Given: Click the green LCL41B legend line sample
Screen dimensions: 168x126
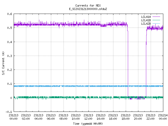Looking at the screenshot, I should (x=156, y=20).
